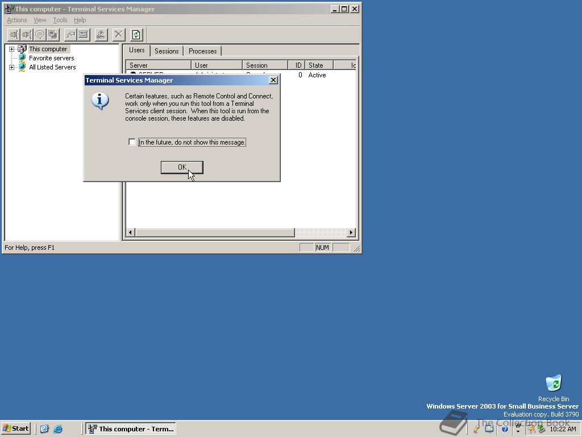Click the horizontal scrollbar right arrow

[x=351, y=233]
